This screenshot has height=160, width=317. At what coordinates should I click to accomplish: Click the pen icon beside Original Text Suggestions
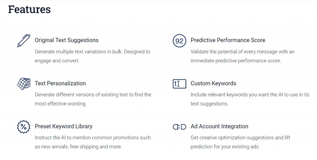pyautogui.click(x=24, y=41)
